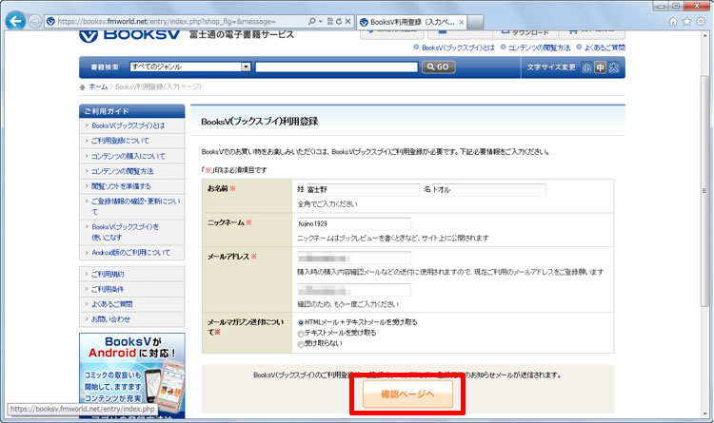Select medium font size 中 icon
The width and height of the screenshot is (714, 423).
[x=600, y=67]
